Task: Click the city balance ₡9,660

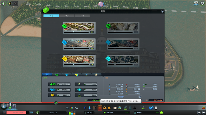Action: pyautogui.click(x=110, y=112)
